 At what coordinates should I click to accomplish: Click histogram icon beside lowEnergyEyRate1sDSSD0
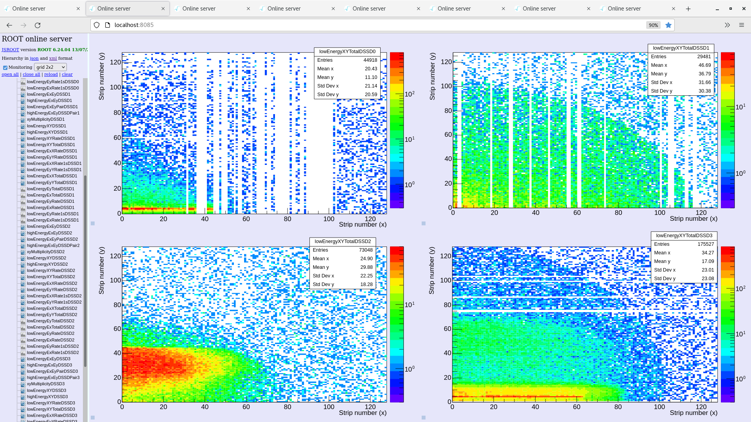pyautogui.click(x=23, y=82)
